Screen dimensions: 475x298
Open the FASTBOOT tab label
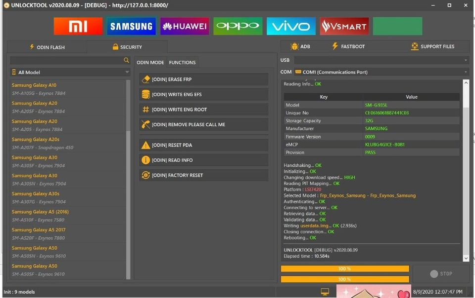[353, 46]
